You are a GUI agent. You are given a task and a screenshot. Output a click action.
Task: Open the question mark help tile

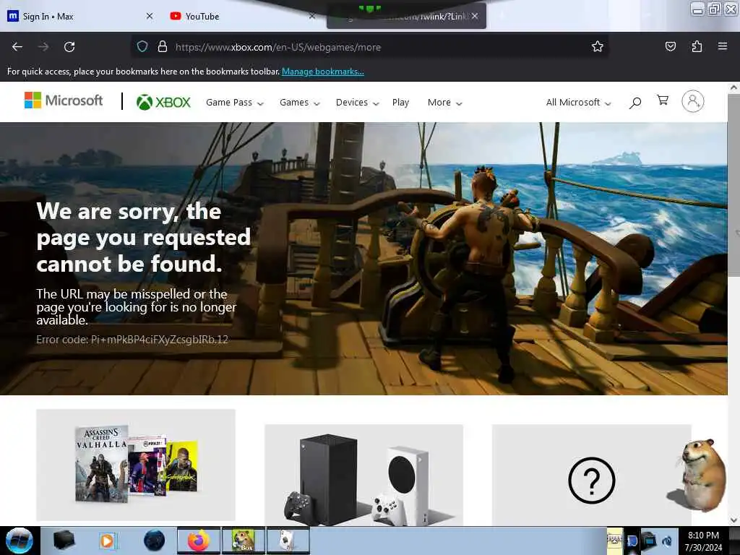click(x=592, y=475)
